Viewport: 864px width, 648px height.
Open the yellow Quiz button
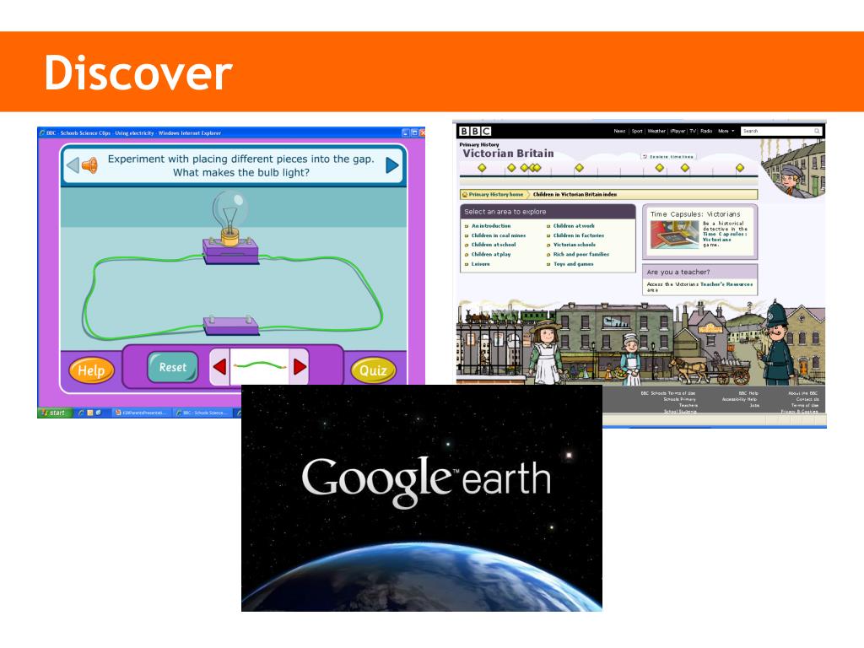tap(373, 370)
